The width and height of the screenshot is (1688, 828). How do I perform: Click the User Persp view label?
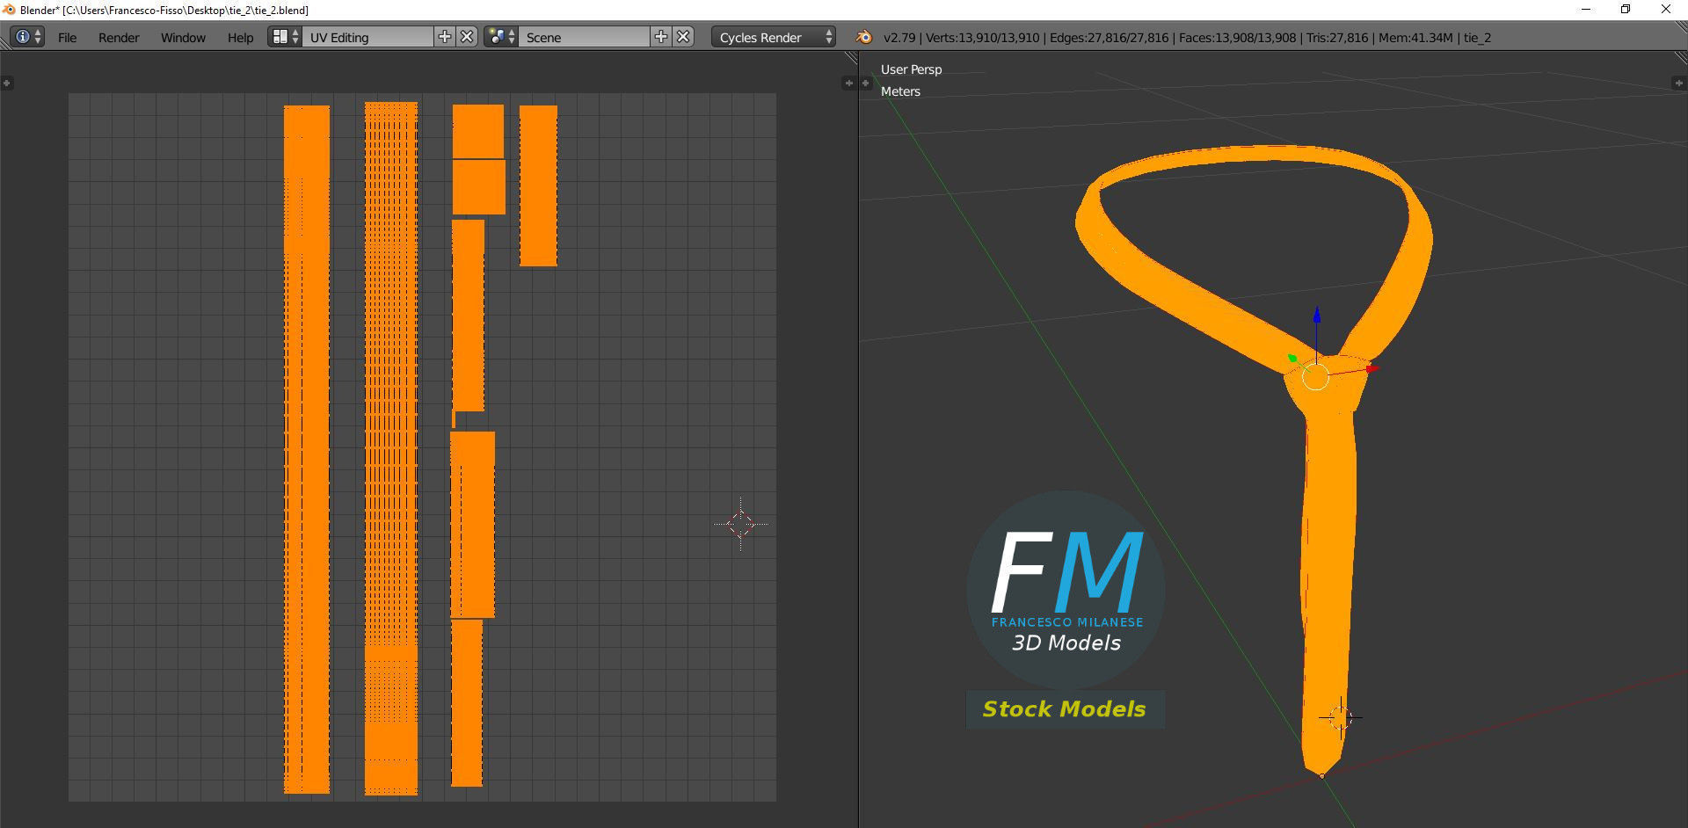911,69
